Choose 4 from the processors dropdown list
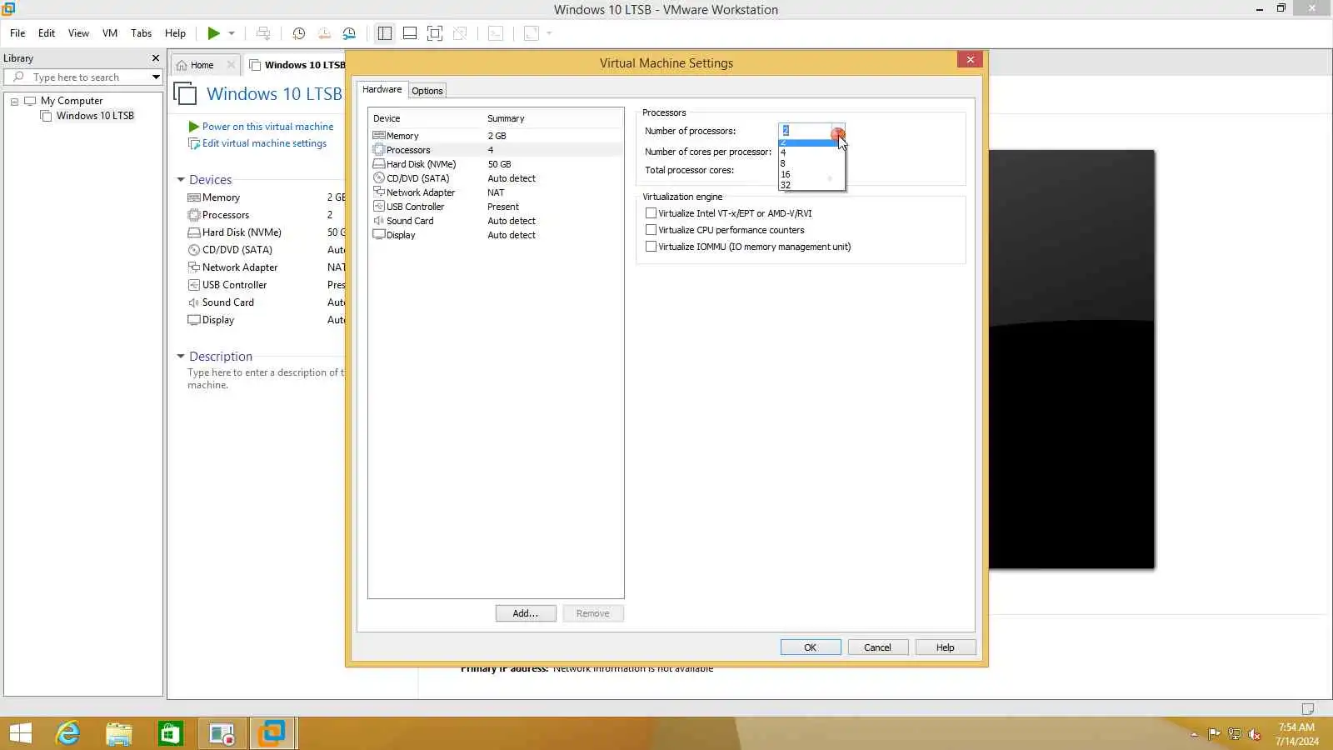 pos(811,152)
